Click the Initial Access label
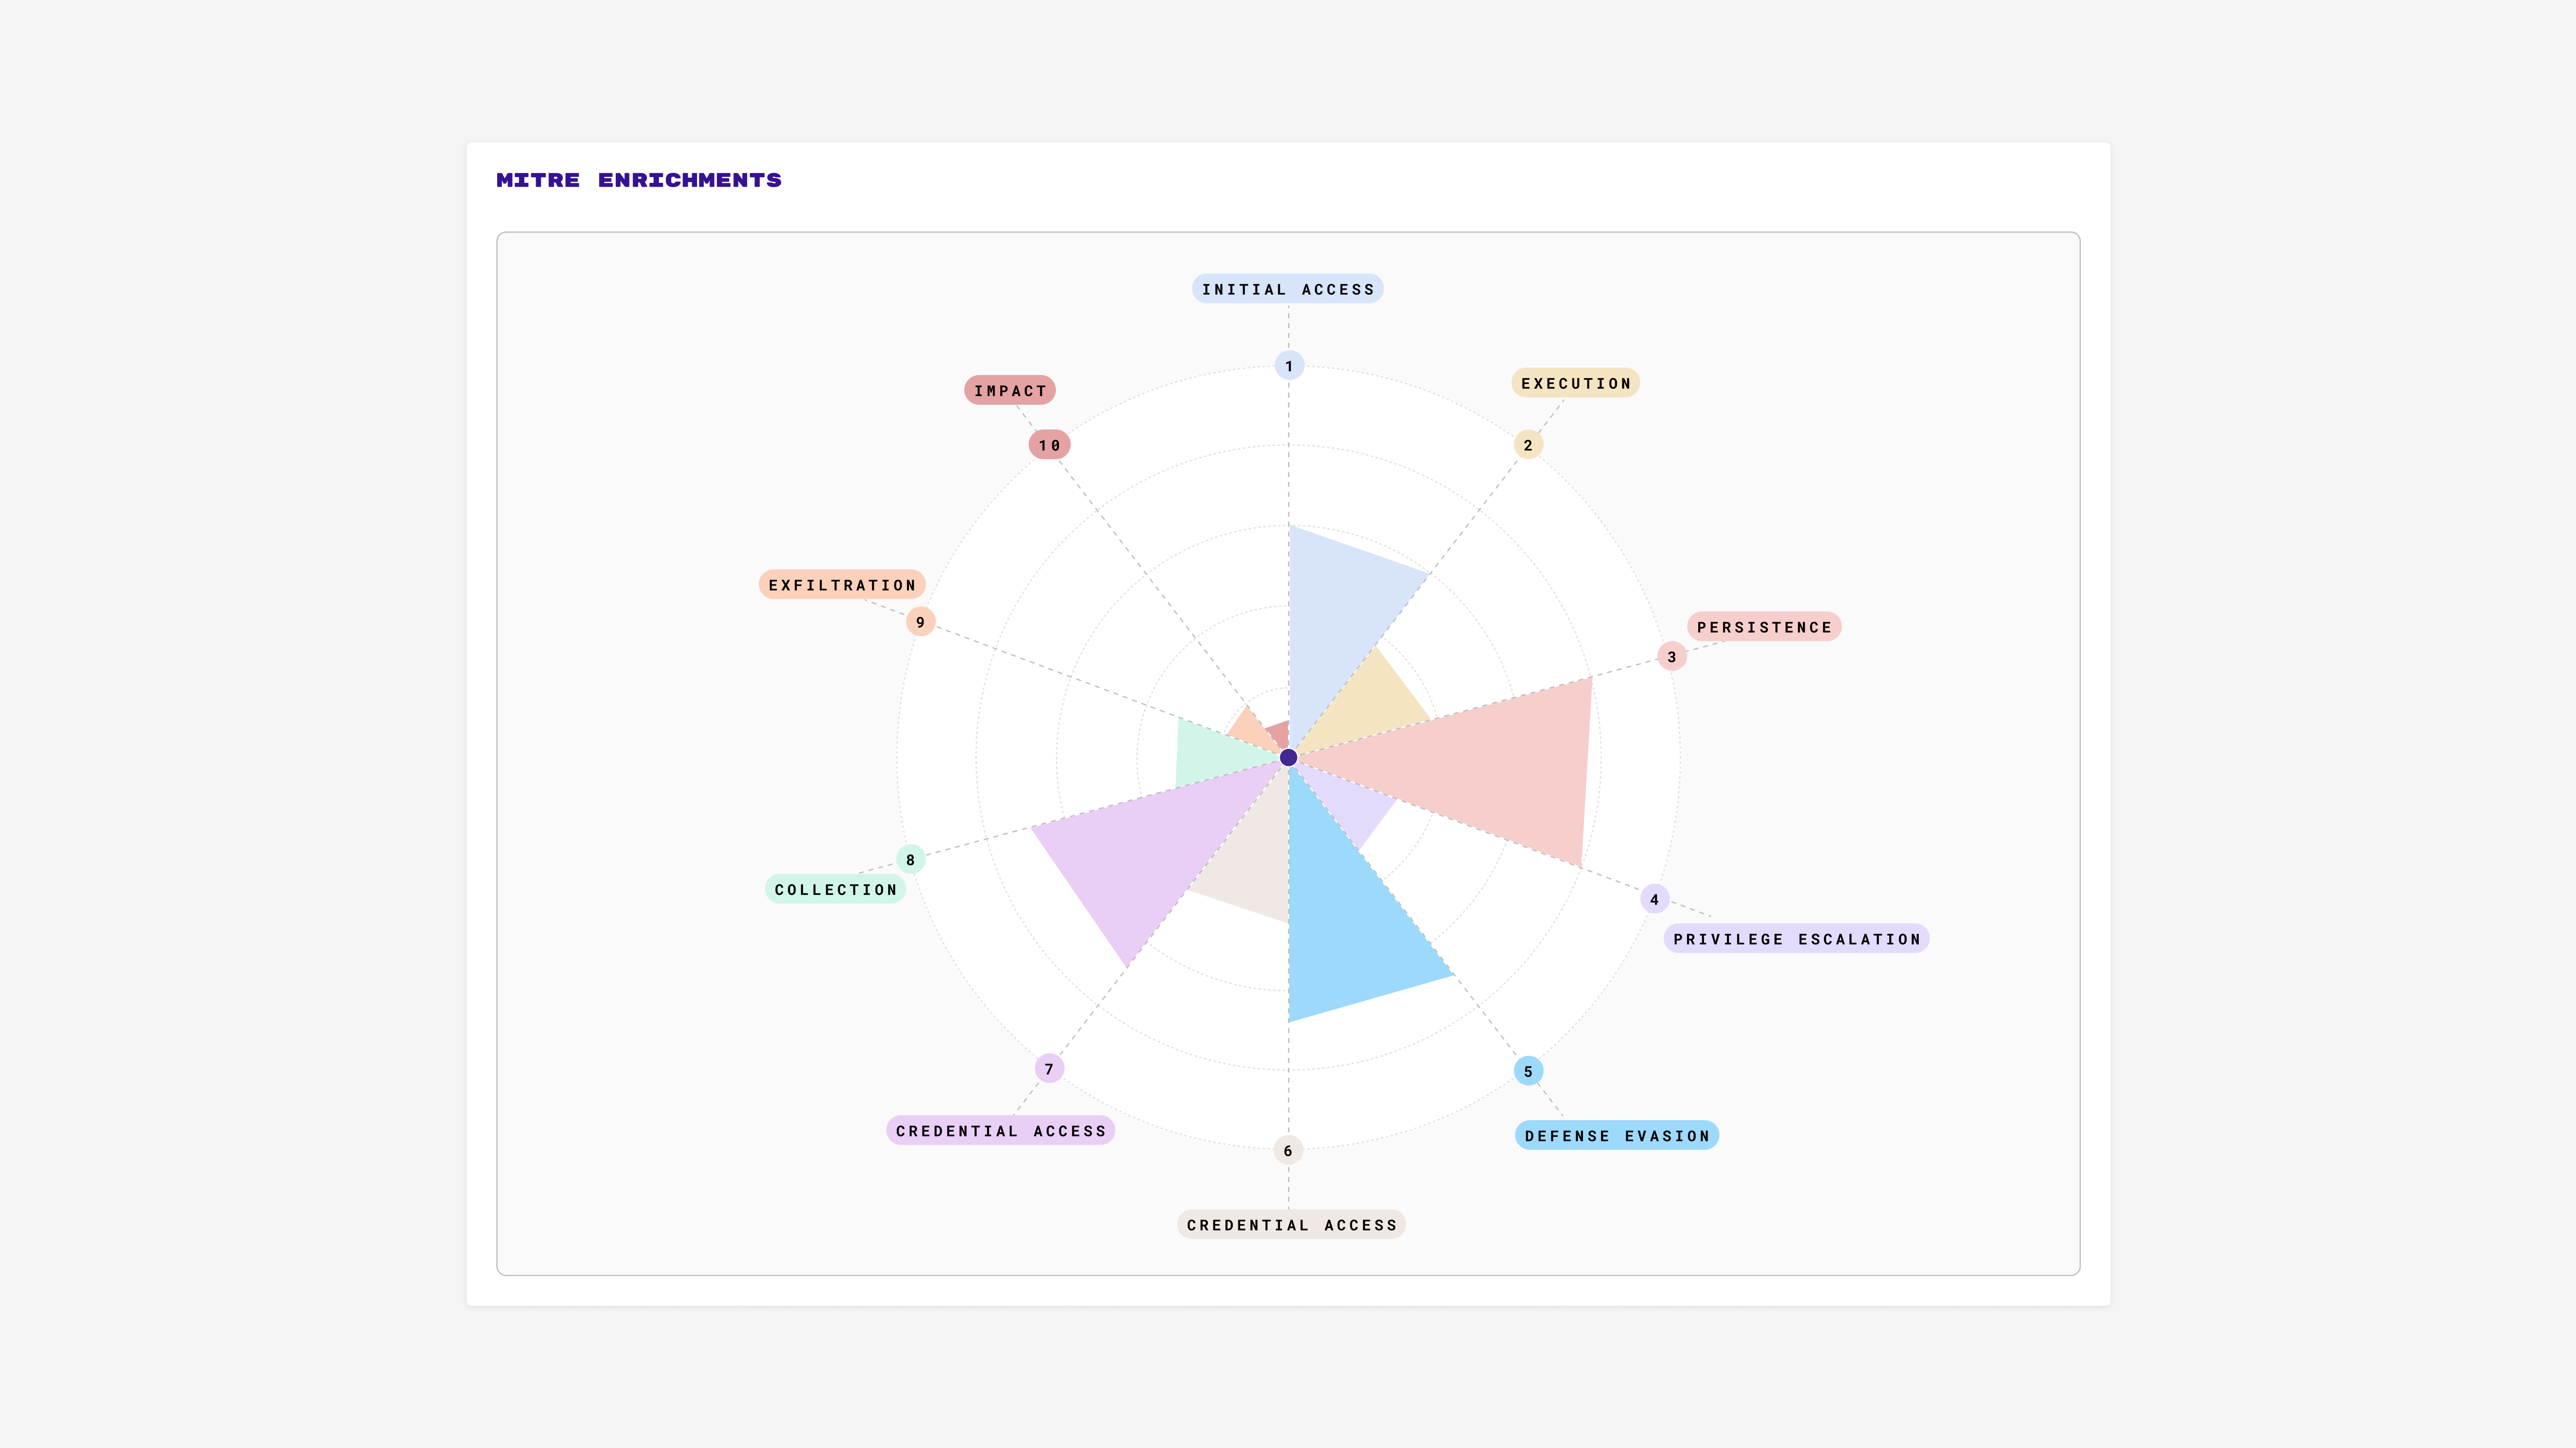This screenshot has width=2576, height=1448. pyautogui.click(x=1287, y=289)
